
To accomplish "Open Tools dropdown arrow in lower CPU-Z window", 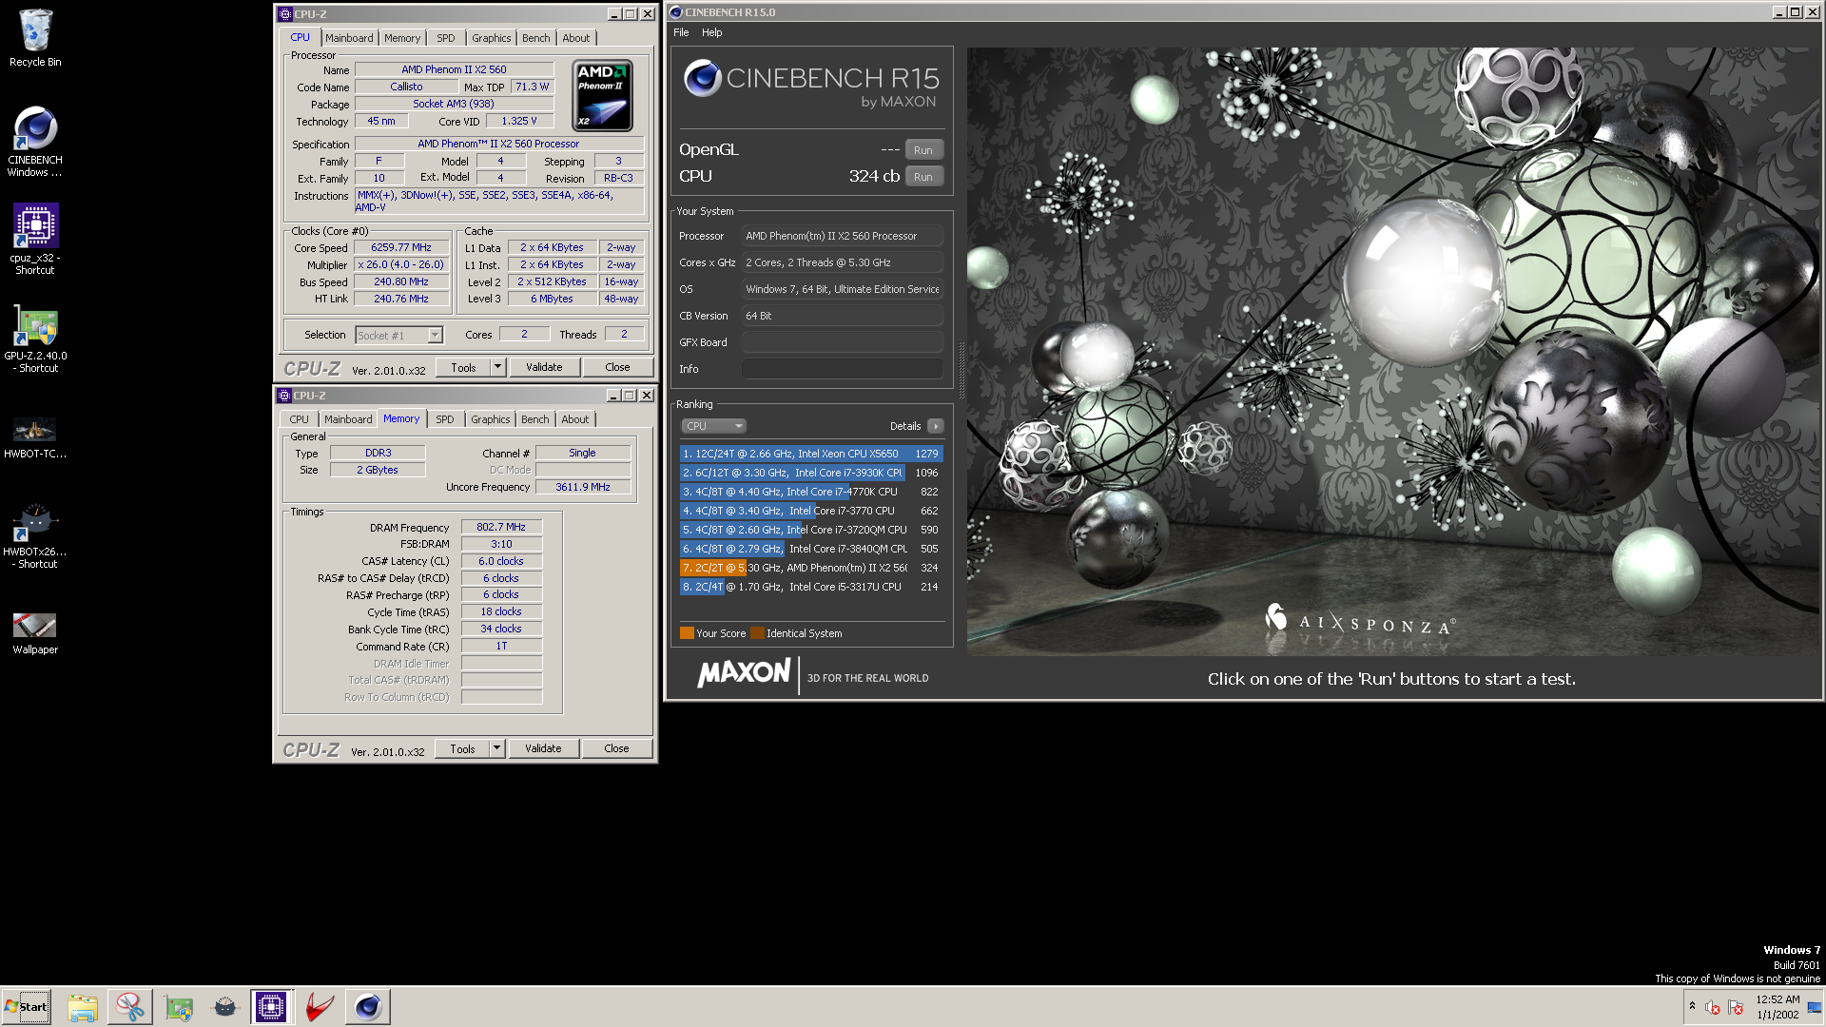I will [495, 748].
